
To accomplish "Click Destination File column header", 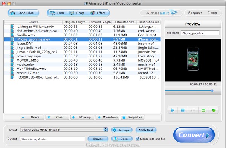I will [x=149, y=22].
